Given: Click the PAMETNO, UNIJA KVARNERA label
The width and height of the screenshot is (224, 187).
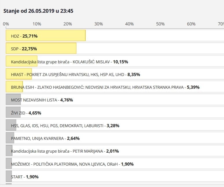Looking at the screenshot, I should click(45, 138).
